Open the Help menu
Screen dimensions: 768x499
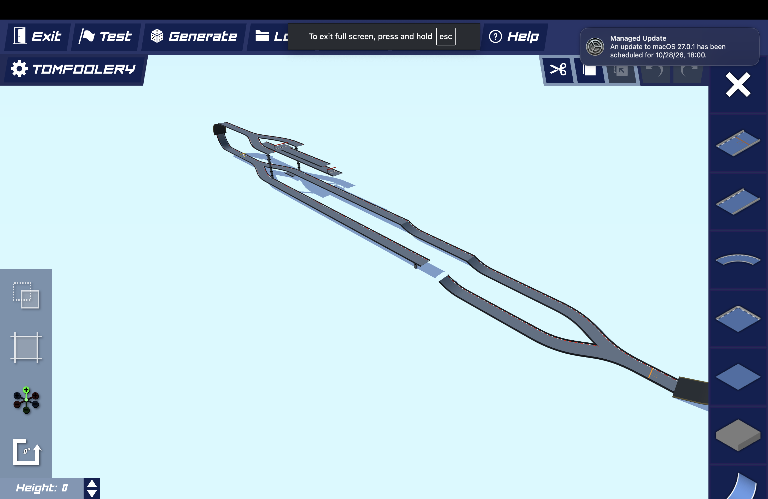[514, 37]
